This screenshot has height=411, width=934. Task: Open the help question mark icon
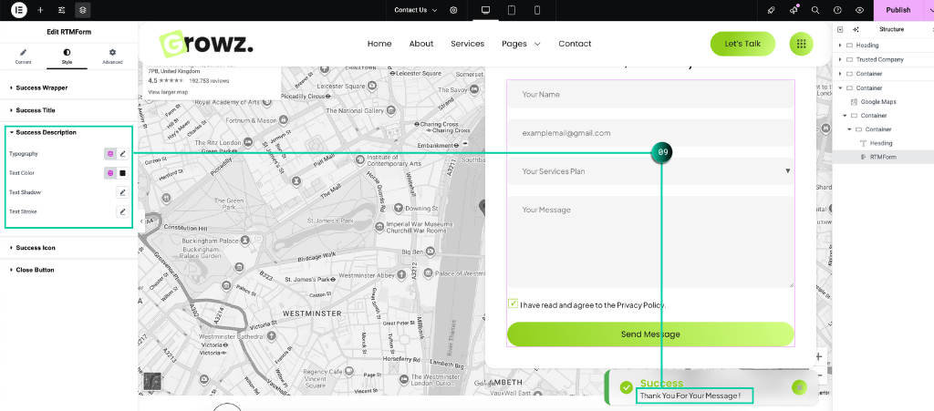tap(837, 10)
